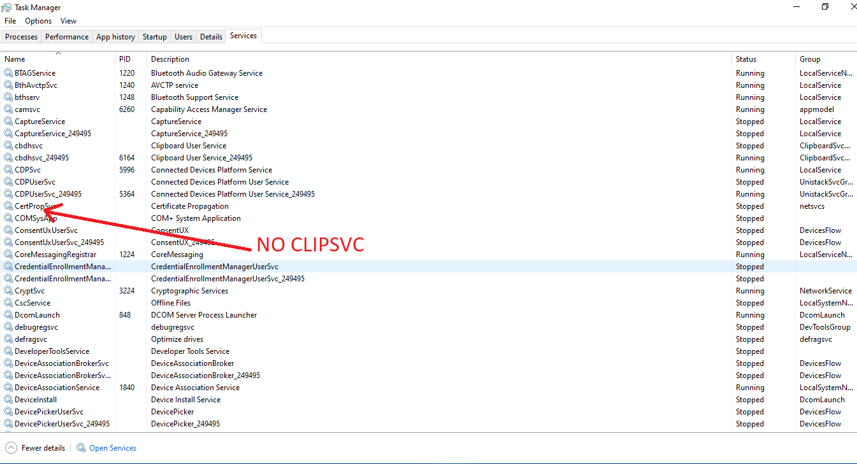Select the CaptureService_249495 service name
This screenshot has height=464, width=857.
(x=53, y=134)
